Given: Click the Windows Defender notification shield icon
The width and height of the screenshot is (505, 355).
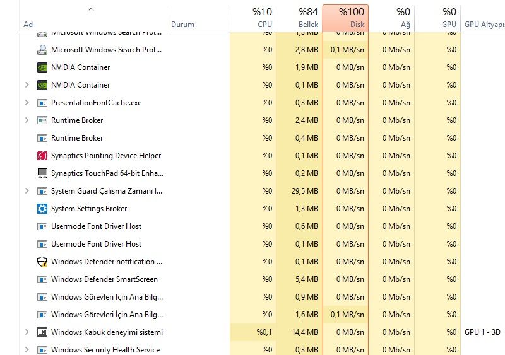Looking at the screenshot, I should (x=42, y=262).
